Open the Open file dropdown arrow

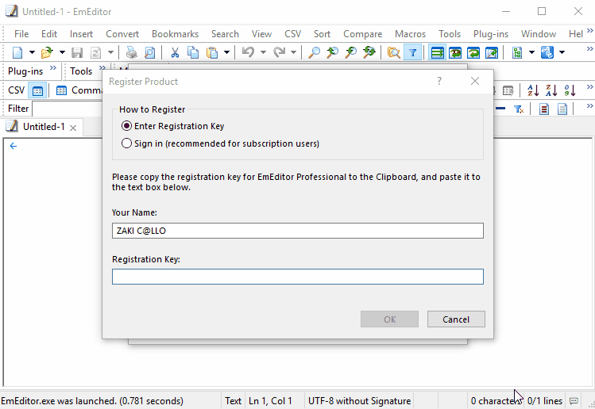(x=62, y=52)
